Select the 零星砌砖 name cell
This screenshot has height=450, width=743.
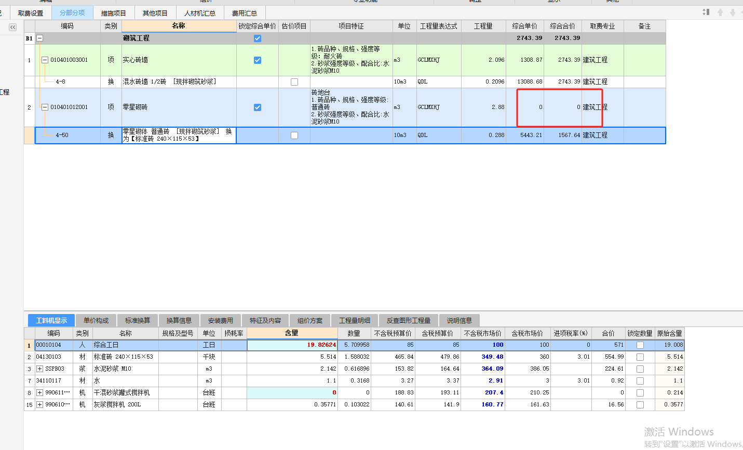[x=179, y=107]
